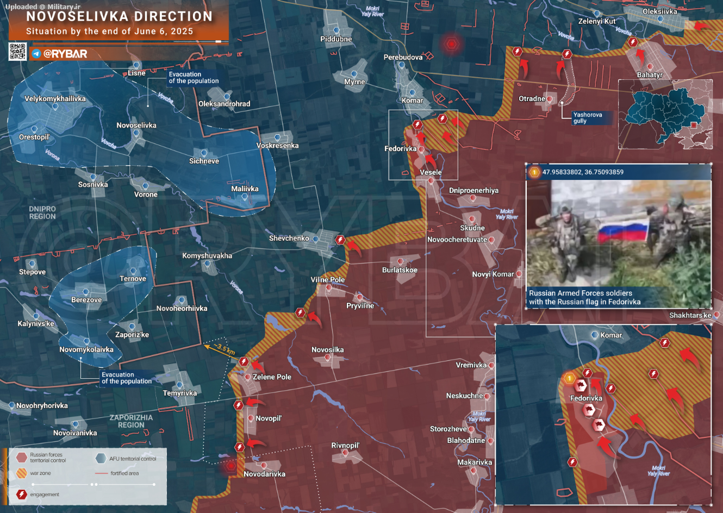This screenshot has width=723, height=513.
Task: Click the "~3.5 km" distance label
Action: coord(223,348)
